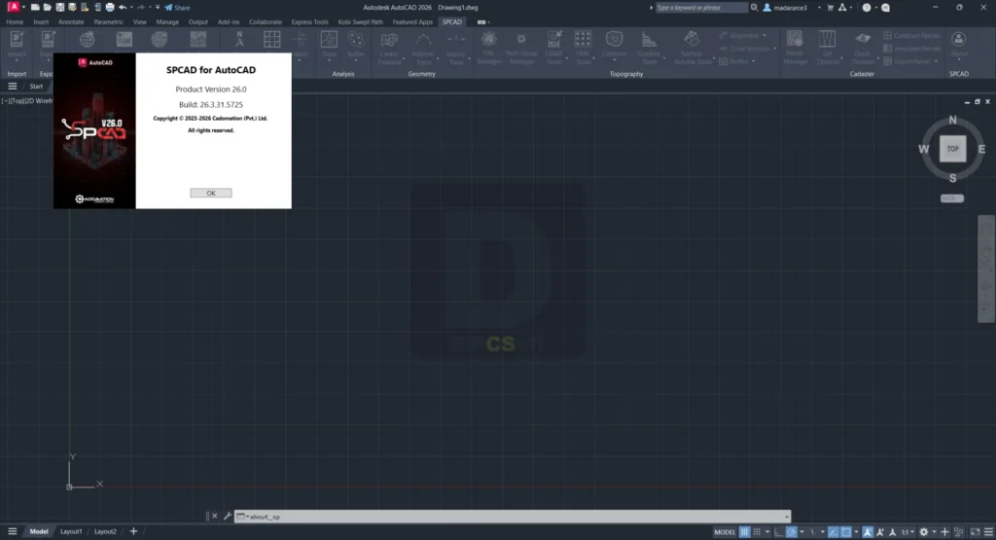The image size is (996, 540).
Task: Switch to the Parametric tab
Action: tap(109, 21)
